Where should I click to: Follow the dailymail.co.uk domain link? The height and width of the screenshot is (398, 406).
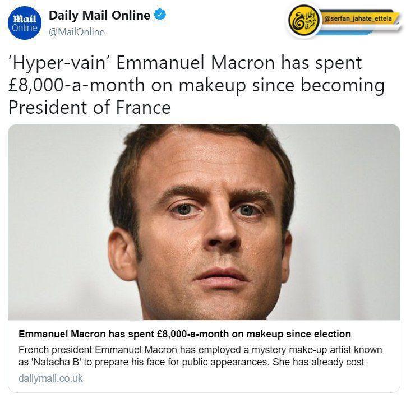click(x=50, y=378)
